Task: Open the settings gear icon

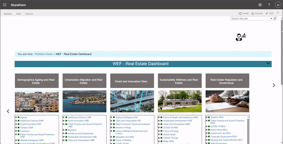Action: (x=260, y=5)
